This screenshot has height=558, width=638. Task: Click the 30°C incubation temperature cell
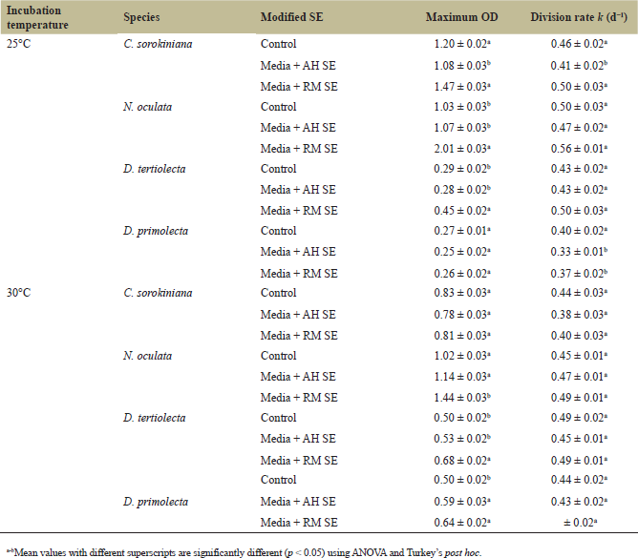click(19, 294)
